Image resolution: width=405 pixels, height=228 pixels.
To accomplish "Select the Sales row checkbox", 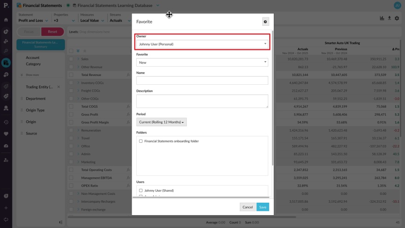I will [71, 59].
